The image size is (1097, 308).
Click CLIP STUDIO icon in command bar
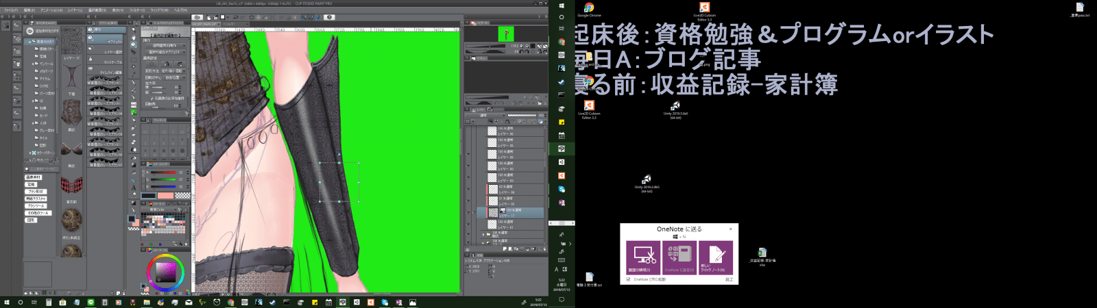197,17
